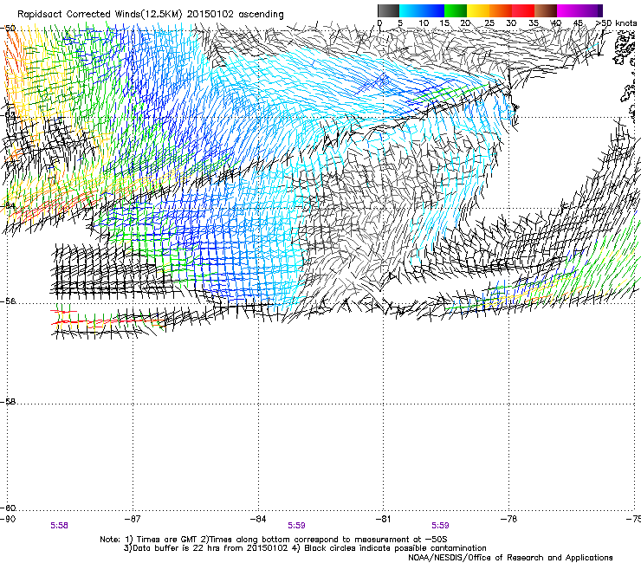Click the '-78' longitude axis label
Viewport: 641px width, 563px height.
[x=509, y=519]
